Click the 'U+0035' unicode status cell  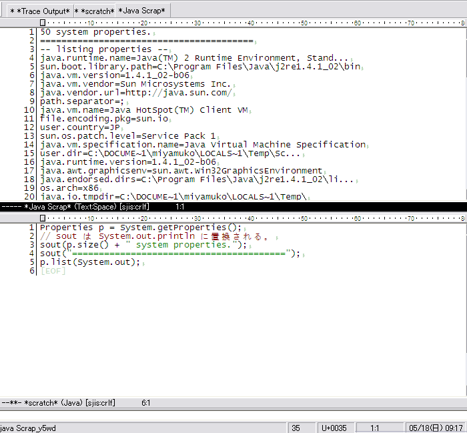pos(335,428)
